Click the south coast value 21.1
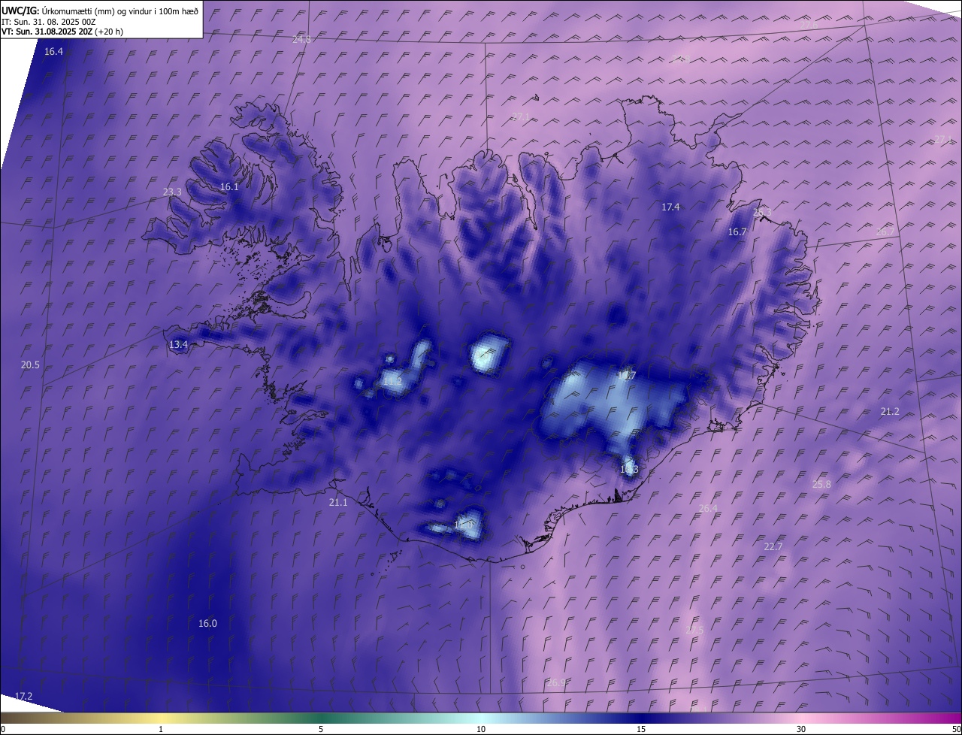The image size is (962, 735). tap(338, 503)
